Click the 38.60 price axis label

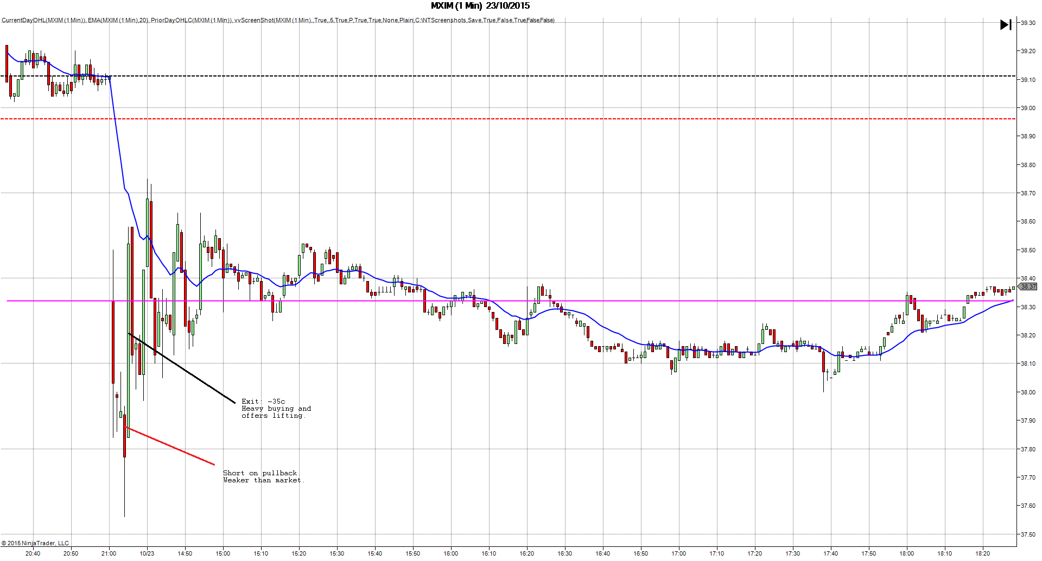(x=1028, y=221)
